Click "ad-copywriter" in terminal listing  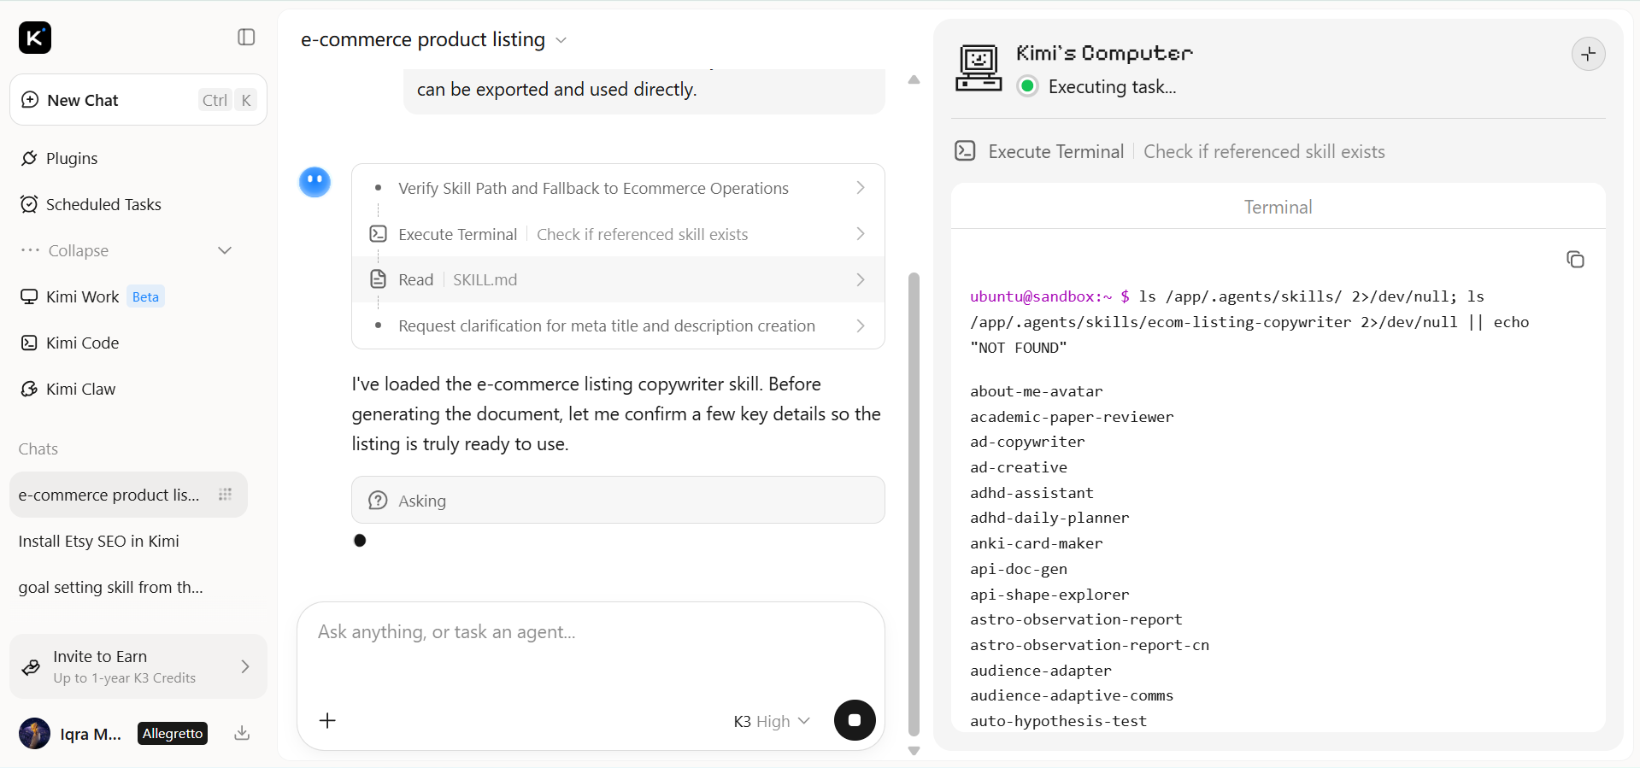(x=1027, y=442)
